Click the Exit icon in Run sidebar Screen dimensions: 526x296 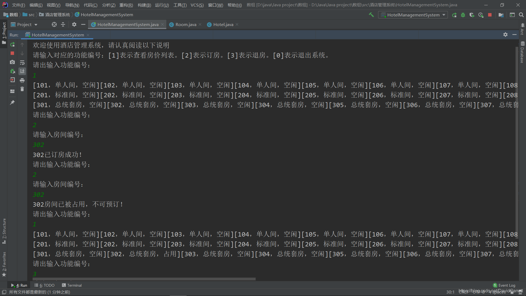[12, 80]
